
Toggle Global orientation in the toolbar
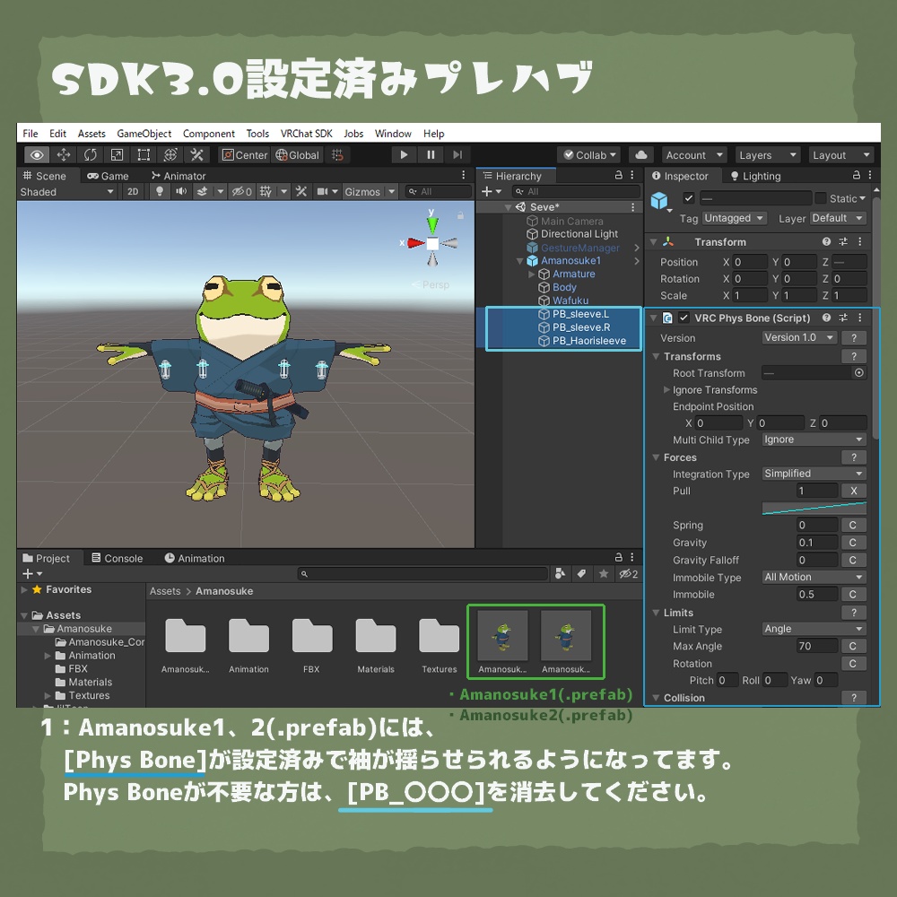[x=297, y=154]
